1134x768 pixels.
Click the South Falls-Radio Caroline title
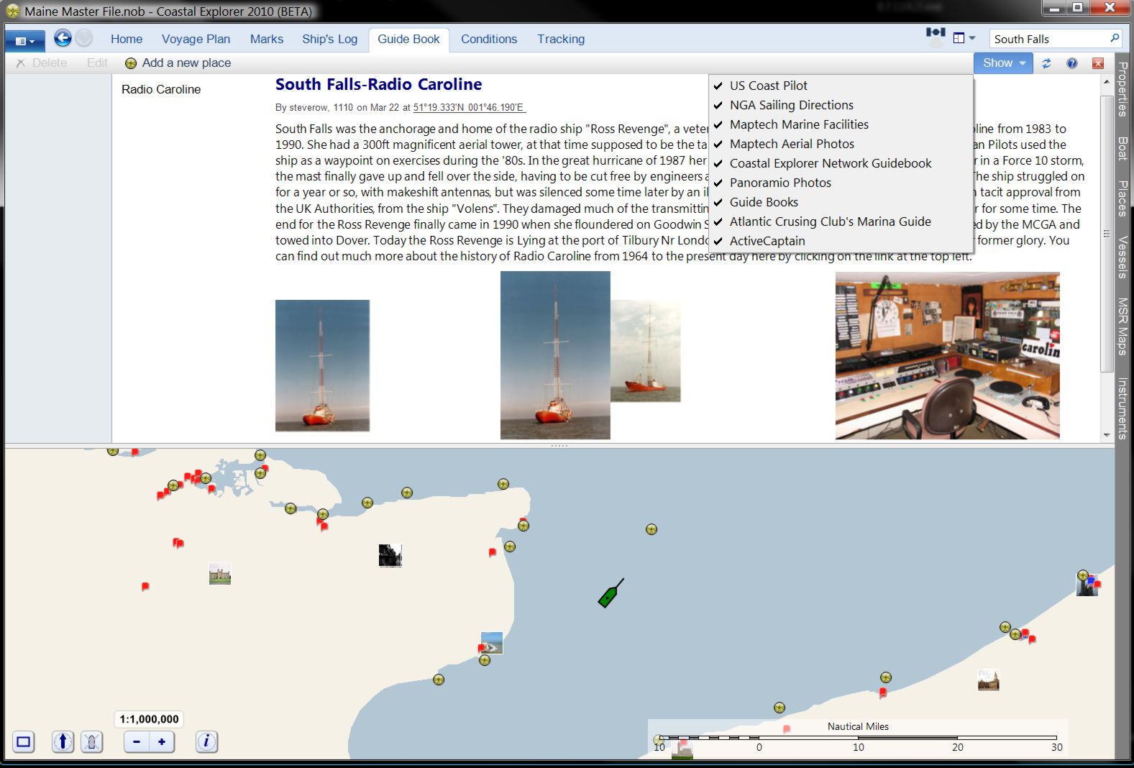tap(378, 84)
